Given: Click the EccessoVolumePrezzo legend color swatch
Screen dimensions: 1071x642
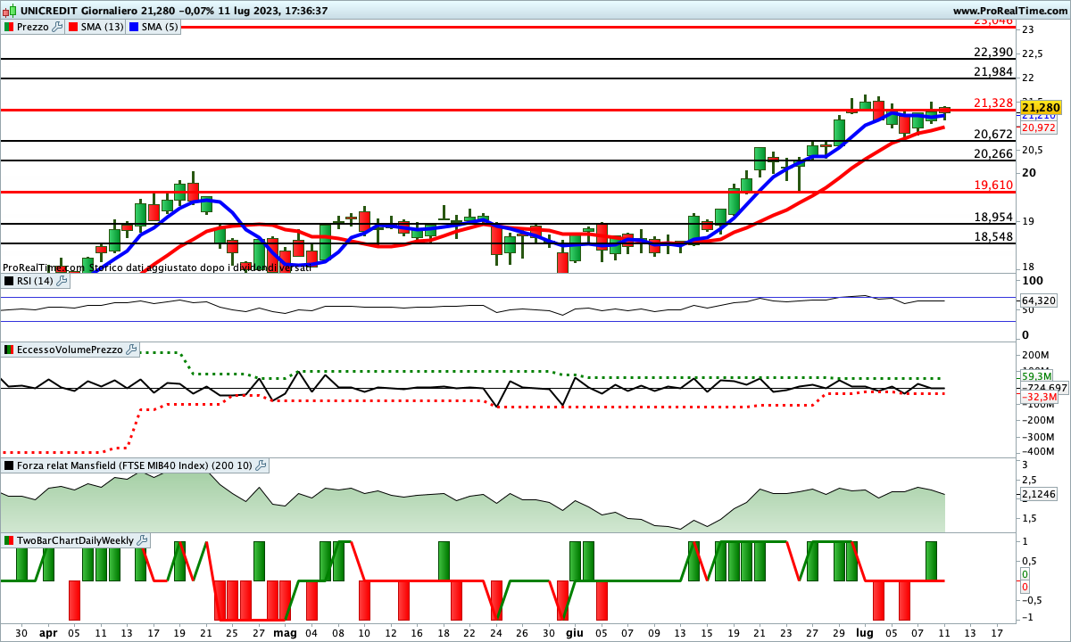Looking at the screenshot, I should (9, 350).
